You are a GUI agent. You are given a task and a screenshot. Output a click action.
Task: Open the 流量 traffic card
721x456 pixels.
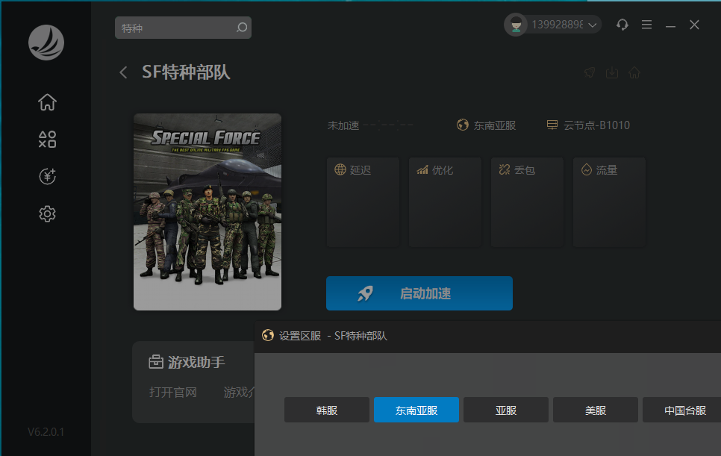(609, 202)
